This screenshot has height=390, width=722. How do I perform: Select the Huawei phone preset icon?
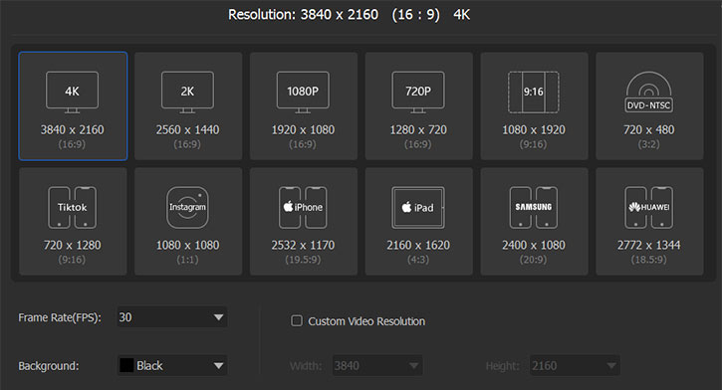tap(648, 207)
